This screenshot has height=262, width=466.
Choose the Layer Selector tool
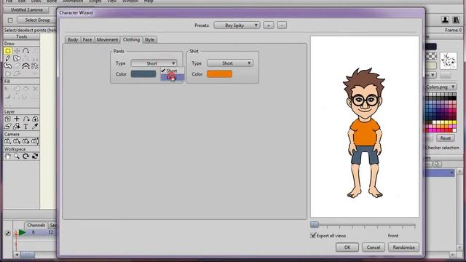pyautogui.click(x=17, y=126)
